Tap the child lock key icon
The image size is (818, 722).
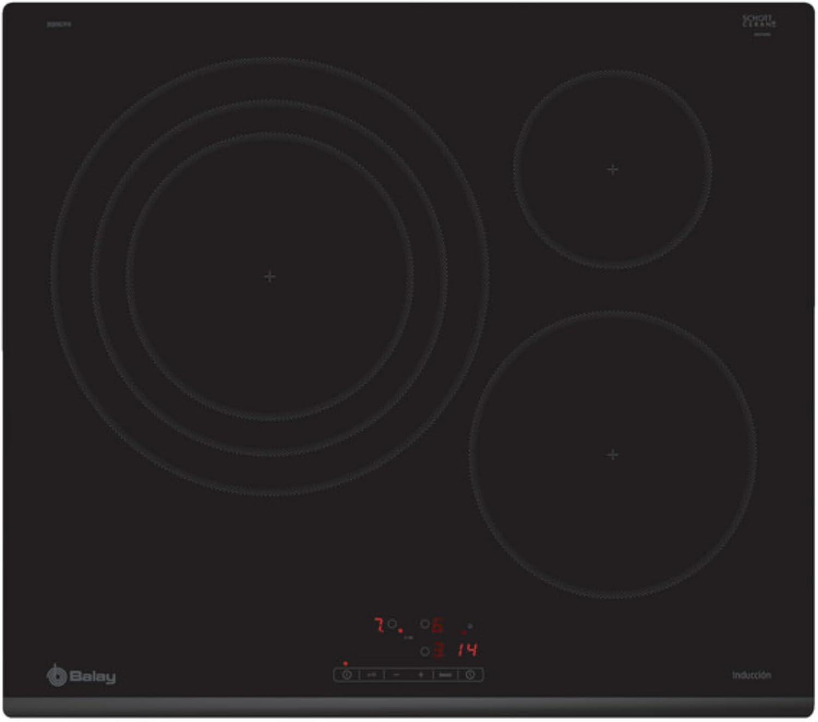pos(372,675)
